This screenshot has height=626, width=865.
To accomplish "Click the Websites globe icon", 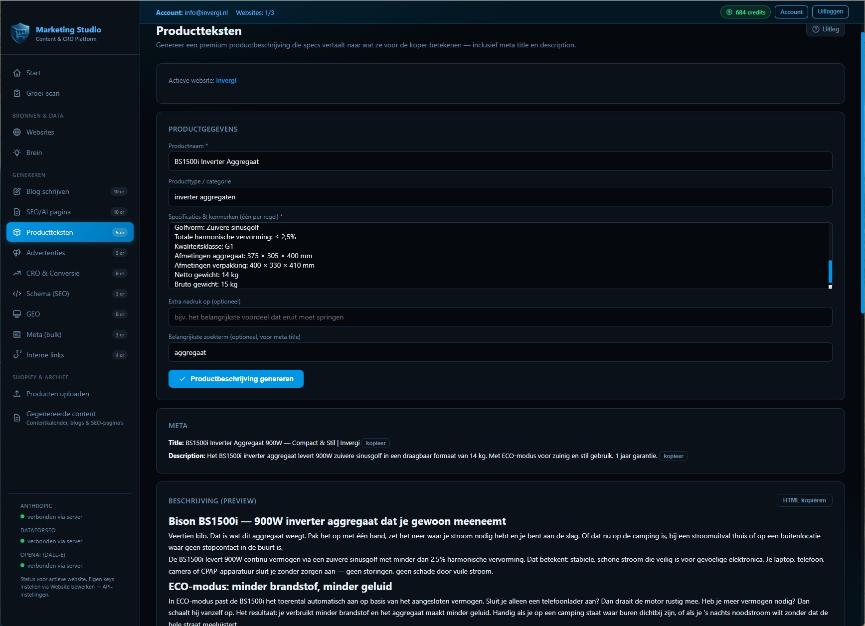I will pos(17,132).
